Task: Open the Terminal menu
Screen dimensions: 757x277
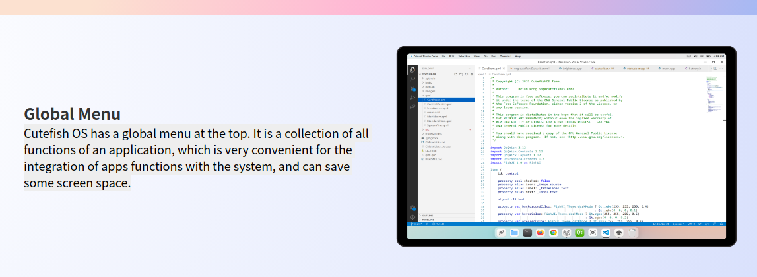Action: point(506,57)
